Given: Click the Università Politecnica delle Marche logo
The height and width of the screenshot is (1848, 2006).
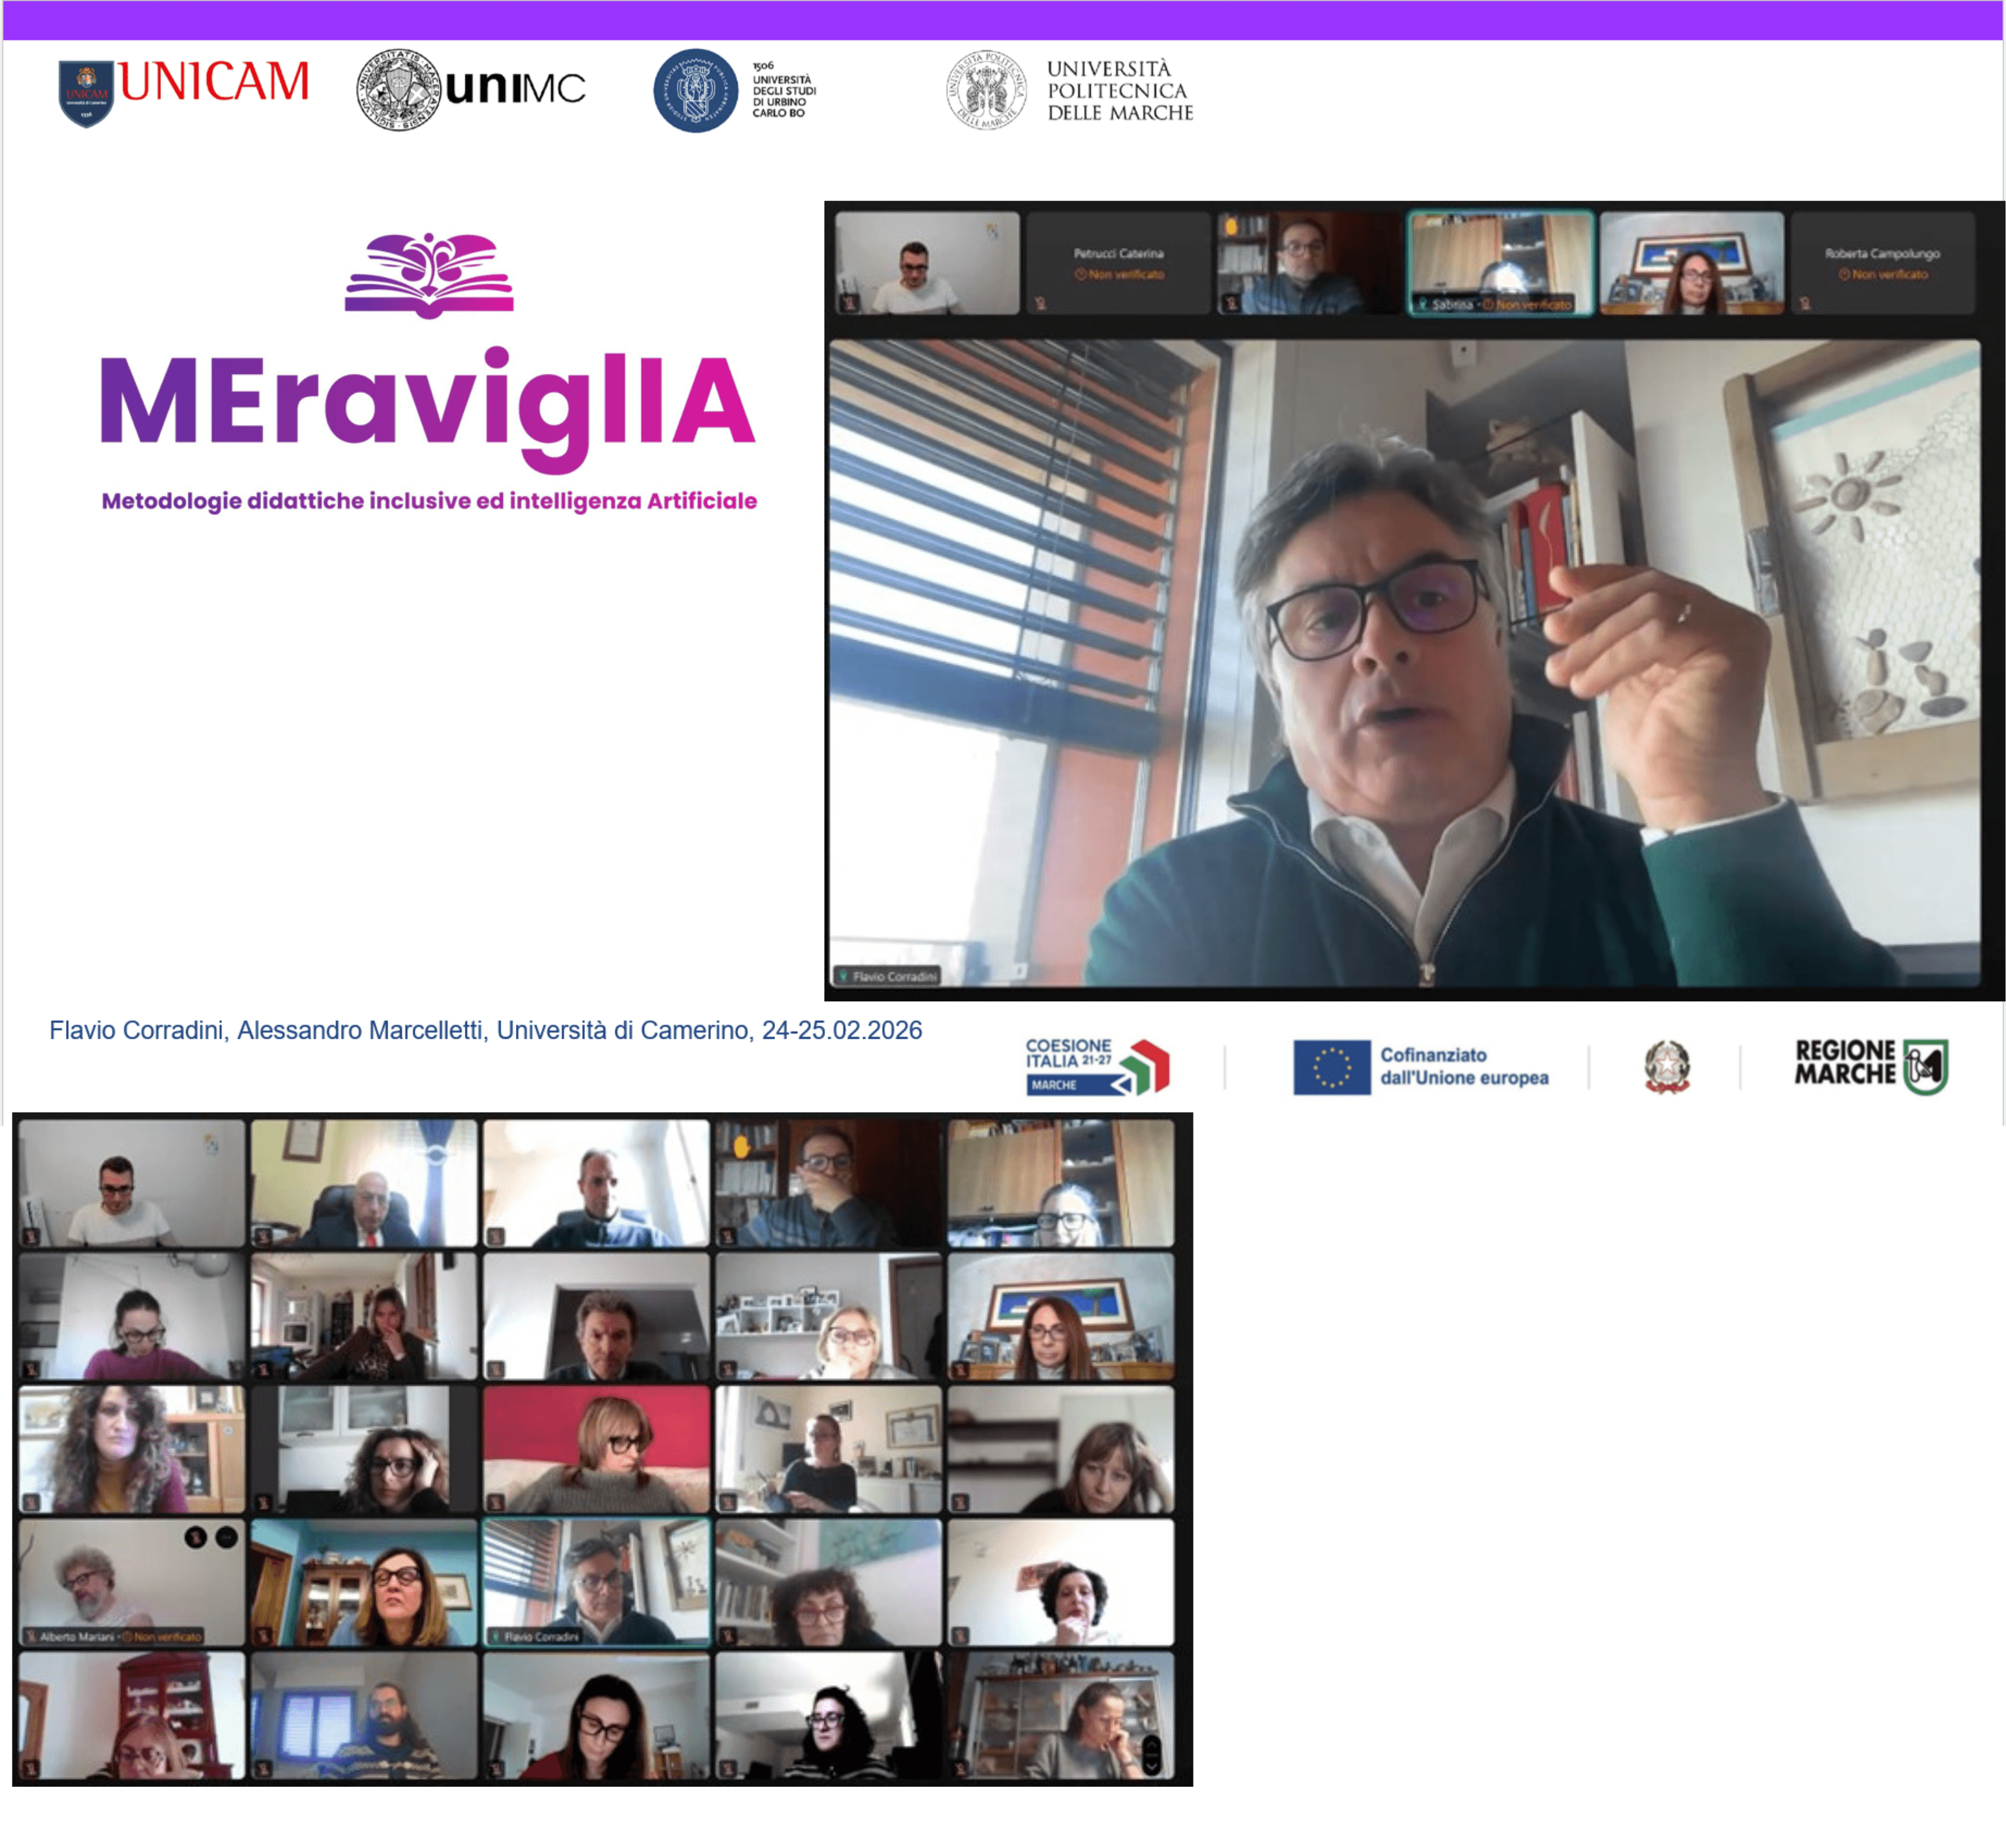Looking at the screenshot, I should click(1069, 90).
